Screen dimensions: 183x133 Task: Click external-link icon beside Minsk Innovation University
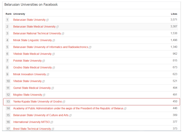pyautogui.click(x=48, y=74)
